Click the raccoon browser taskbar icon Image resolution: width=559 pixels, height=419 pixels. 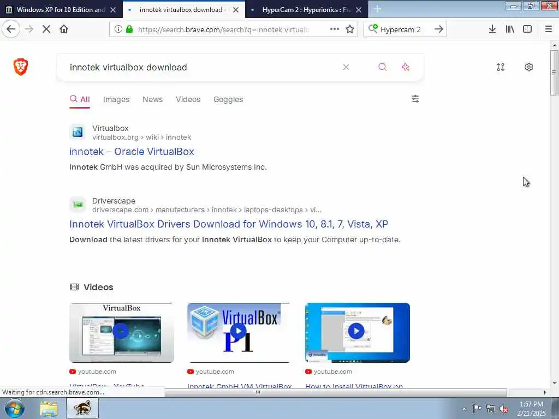click(x=82, y=408)
